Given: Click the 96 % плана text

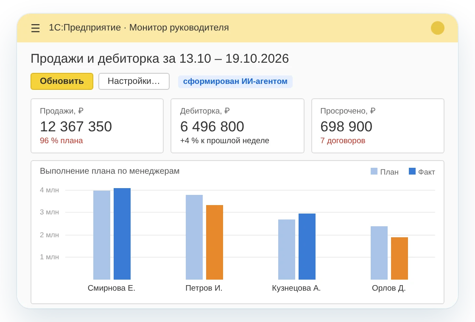Looking at the screenshot, I should tap(61, 141).
